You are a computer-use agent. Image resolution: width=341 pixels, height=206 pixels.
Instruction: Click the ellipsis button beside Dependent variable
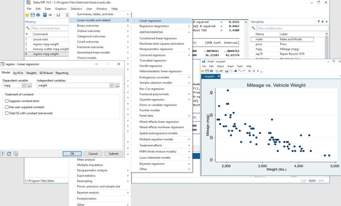click(29, 85)
